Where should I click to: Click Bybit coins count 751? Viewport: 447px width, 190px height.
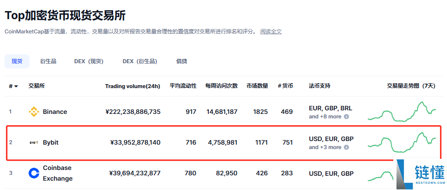[287, 143]
